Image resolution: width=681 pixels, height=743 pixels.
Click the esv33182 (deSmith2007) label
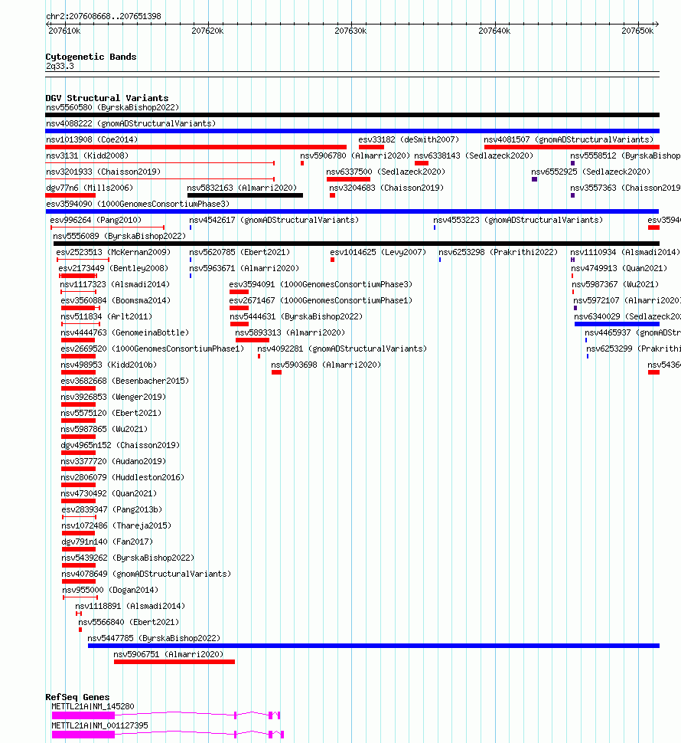[x=409, y=139]
